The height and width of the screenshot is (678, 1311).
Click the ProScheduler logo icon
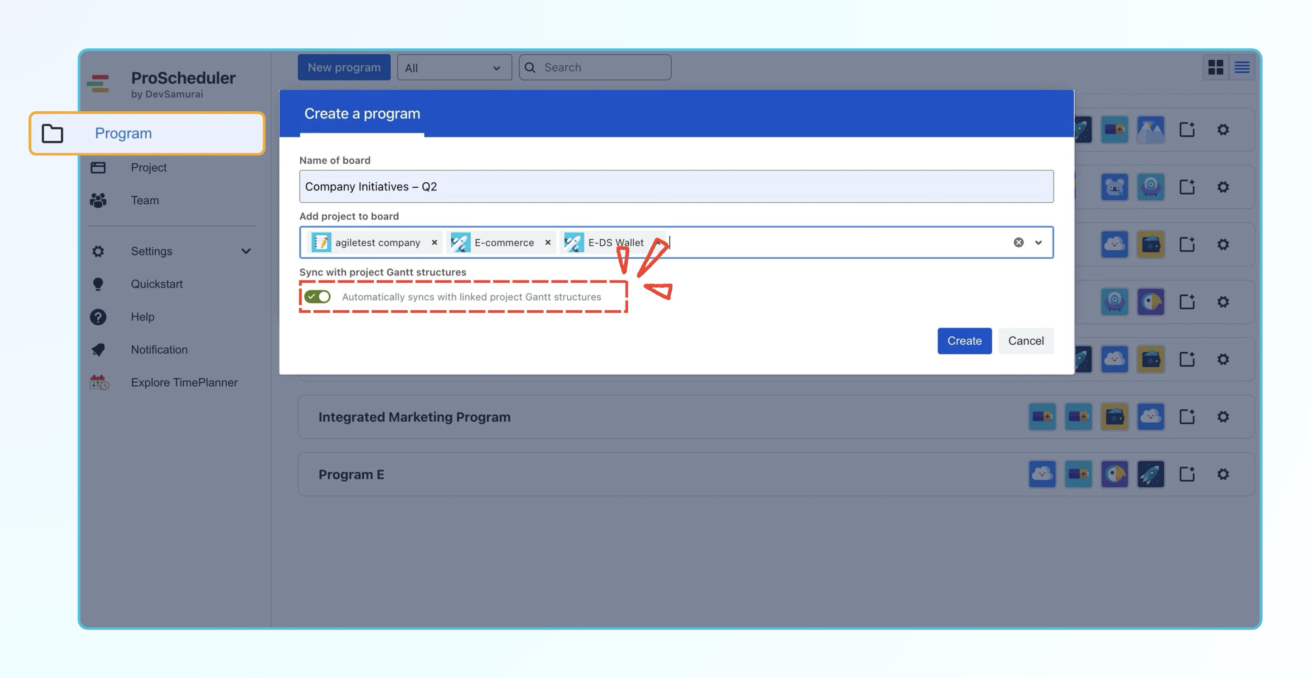click(98, 84)
